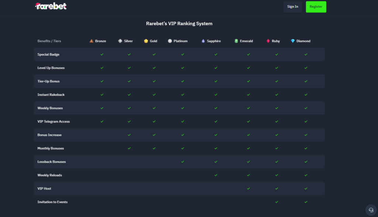Click the Tier-Up Bonus checkmark under Bronze
Screen dimensions: 378x217
click(x=102, y=81)
